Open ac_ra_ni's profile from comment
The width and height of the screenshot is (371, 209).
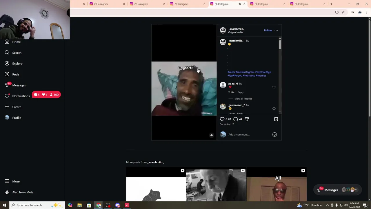point(233,84)
